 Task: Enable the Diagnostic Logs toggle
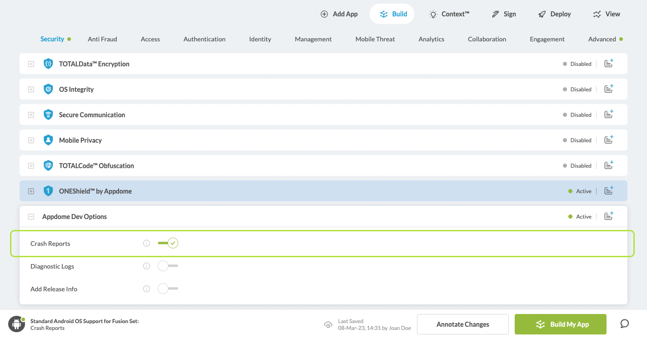(x=168, y=266)
